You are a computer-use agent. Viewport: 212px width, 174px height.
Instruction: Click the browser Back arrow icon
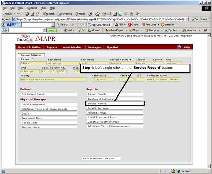point(4,14)
